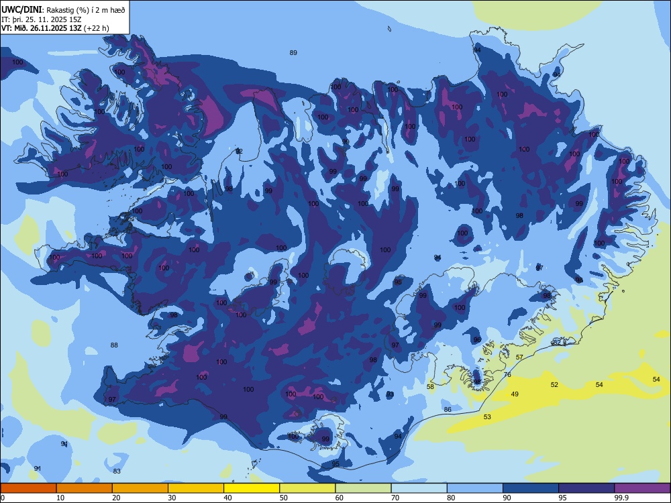This screenshot has width=671, height=503.
Task: Click the 'VT: Mið. 26.11.2025 13Z (+22 h)' line
Action: [55, 28]
